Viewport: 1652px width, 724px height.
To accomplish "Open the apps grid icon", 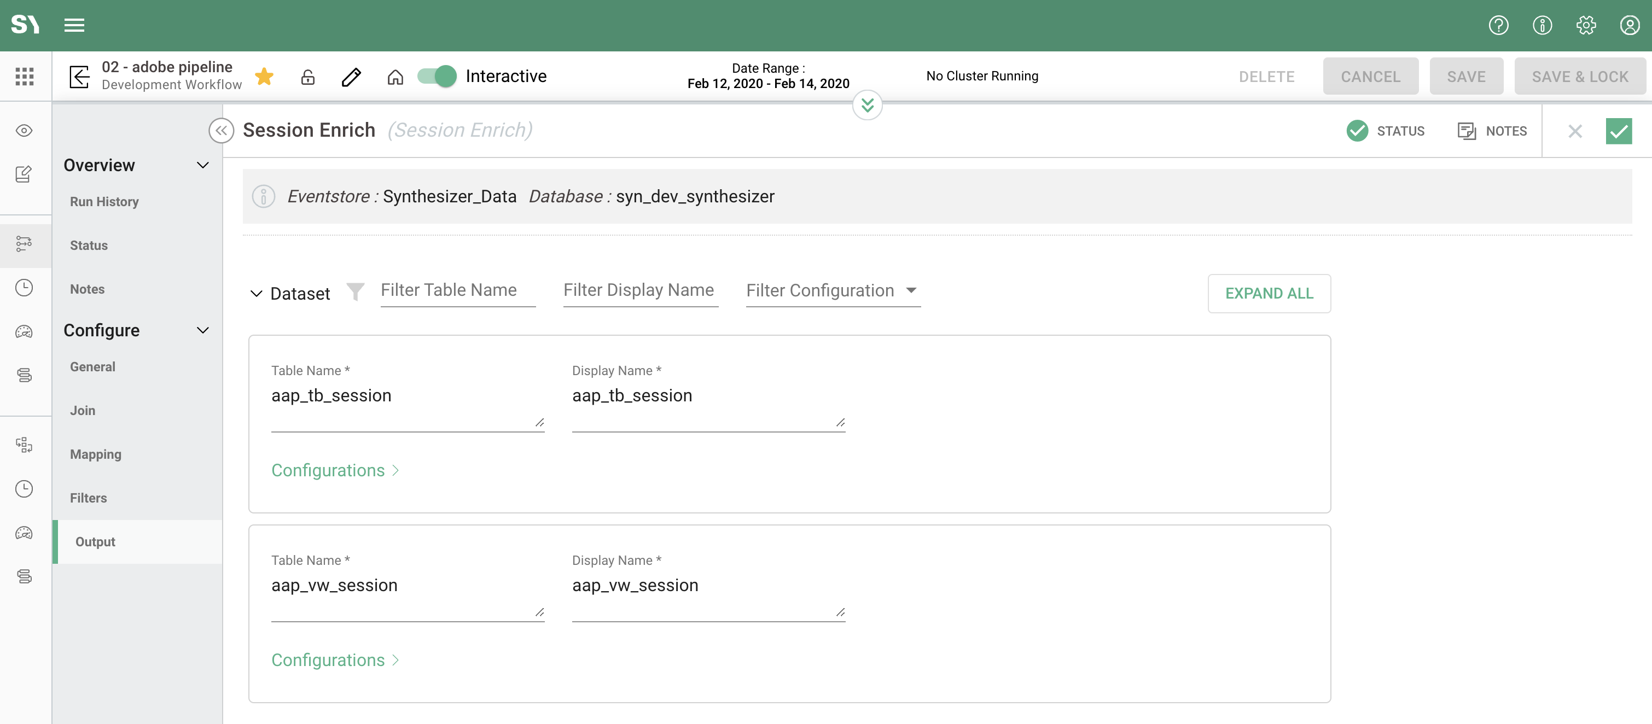I will click(x=25, y=77).
